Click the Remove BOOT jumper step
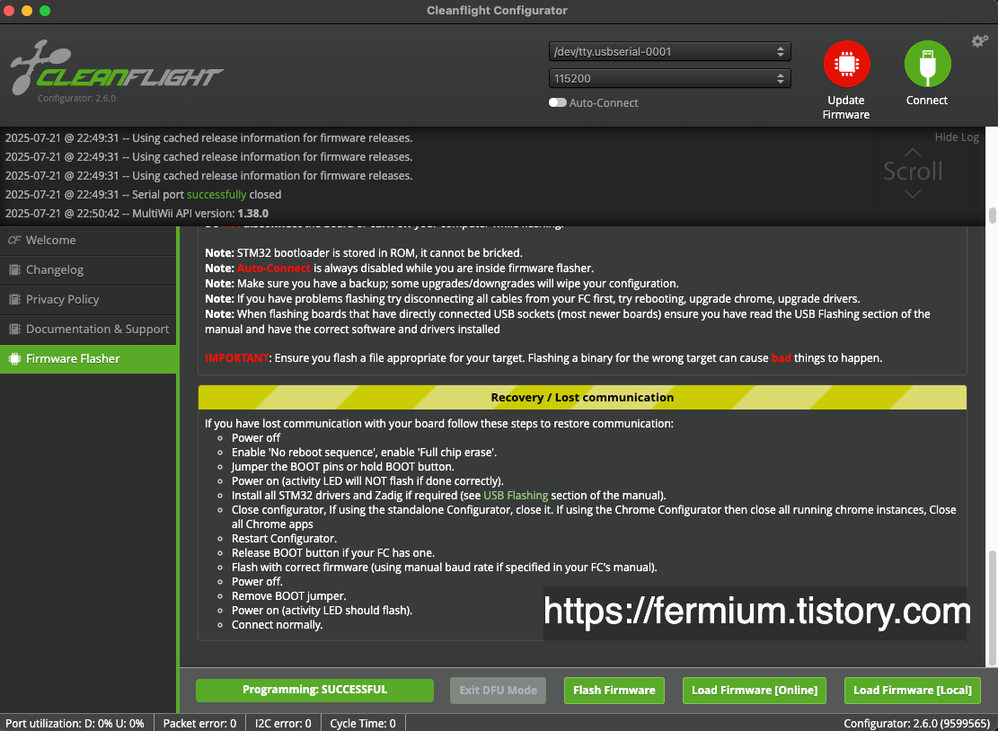998x731 pixels. (x=289, y=596)
